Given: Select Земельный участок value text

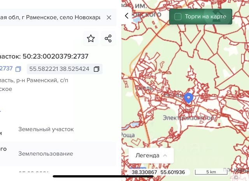Looking at the screenshot, I should point(46,129).
